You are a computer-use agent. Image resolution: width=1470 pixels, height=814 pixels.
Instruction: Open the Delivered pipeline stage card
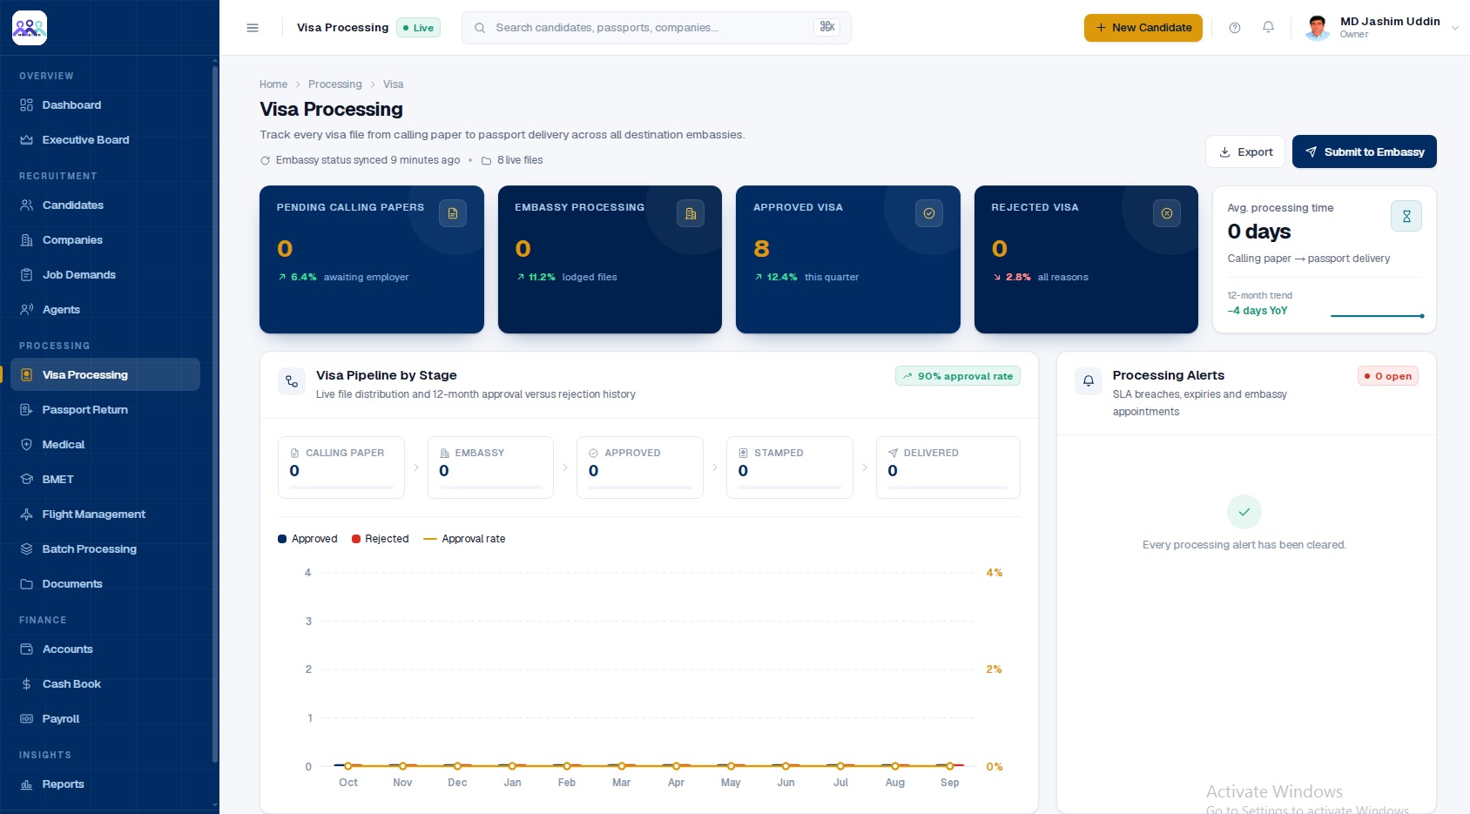[x=948, y=468]
